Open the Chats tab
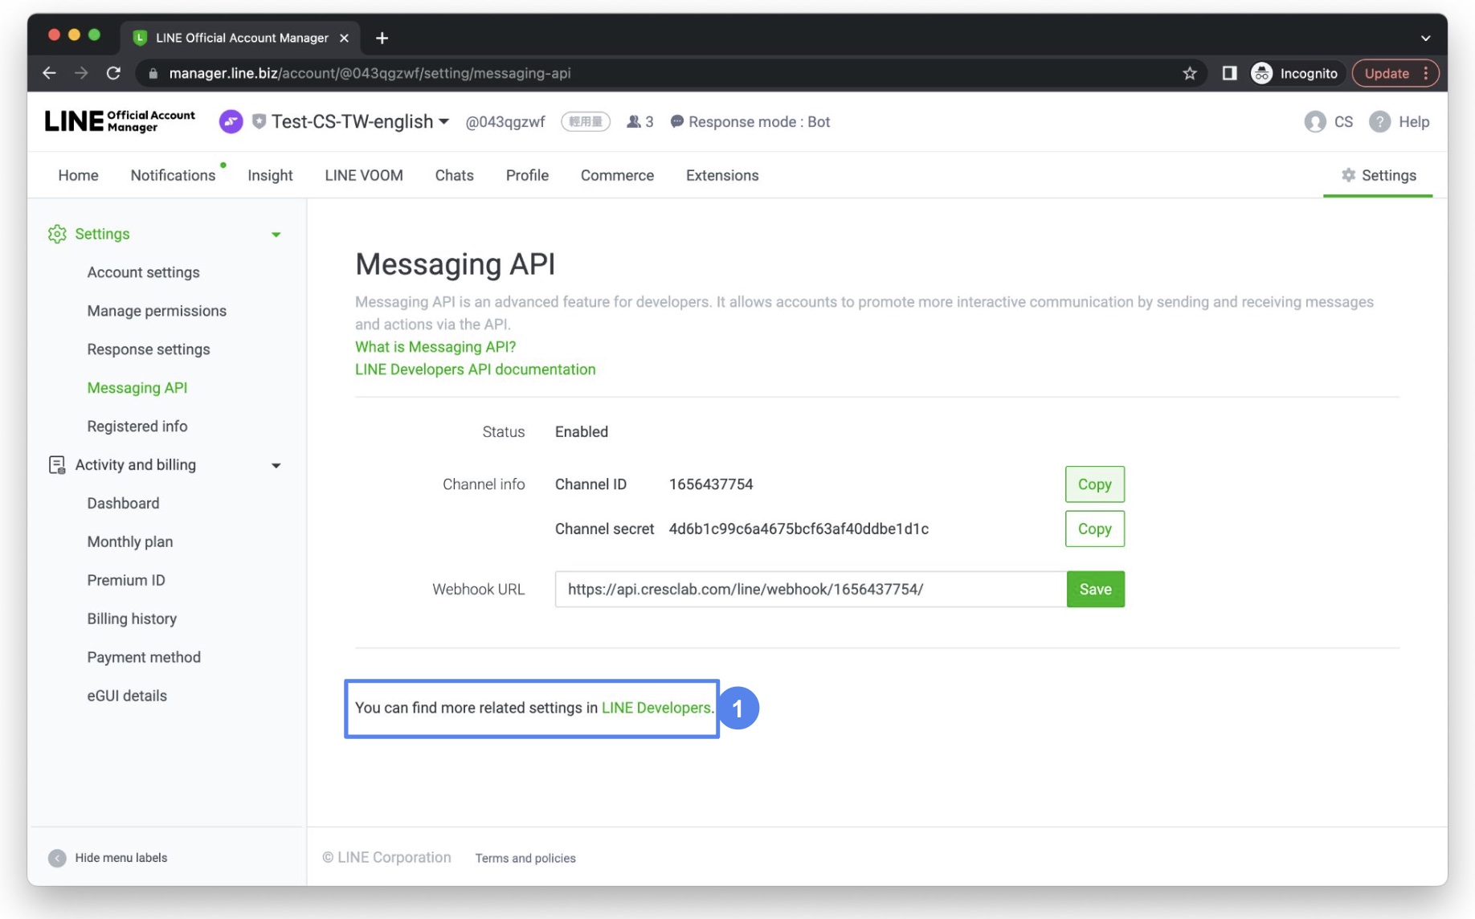Image resolution: width=1475 pixels, height=919 pixels. click(x=454, y=175)
